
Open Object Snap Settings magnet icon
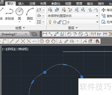tap(98, 41)
